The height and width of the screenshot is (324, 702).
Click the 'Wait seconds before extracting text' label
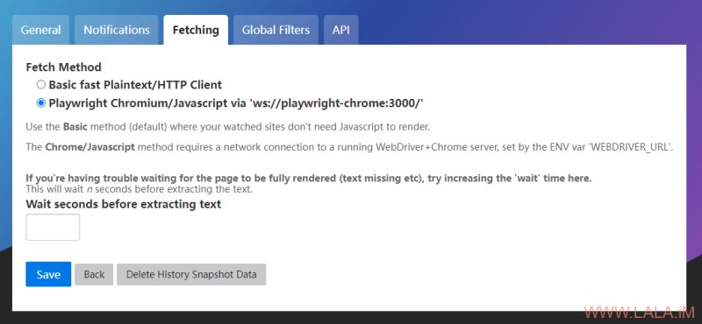124,204
